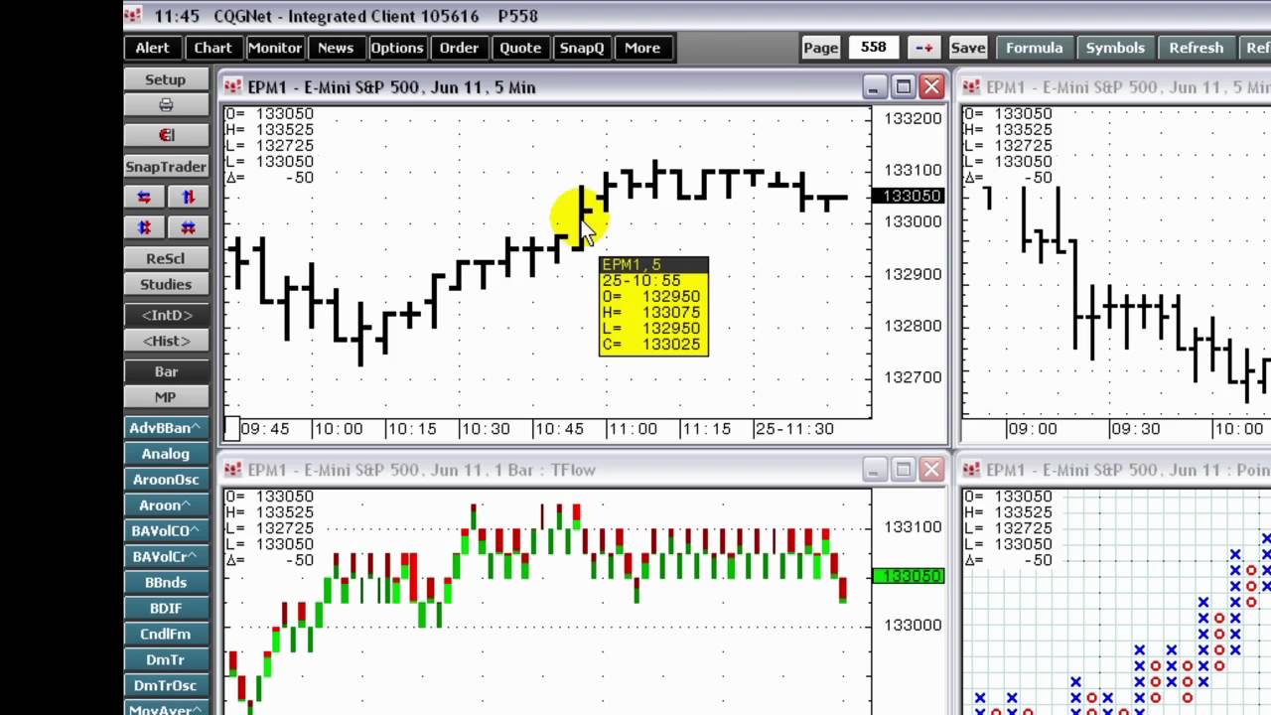1271x715 pixels.
Task: Click the 133200 price label on the left 5 Min chart
Action: point(913,118)
